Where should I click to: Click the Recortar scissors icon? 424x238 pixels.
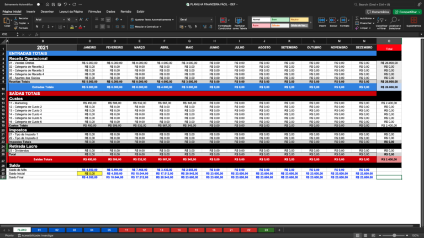tap(15, 18)
